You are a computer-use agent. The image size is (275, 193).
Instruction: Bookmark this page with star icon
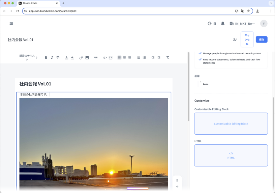click(x=248, y=11)
